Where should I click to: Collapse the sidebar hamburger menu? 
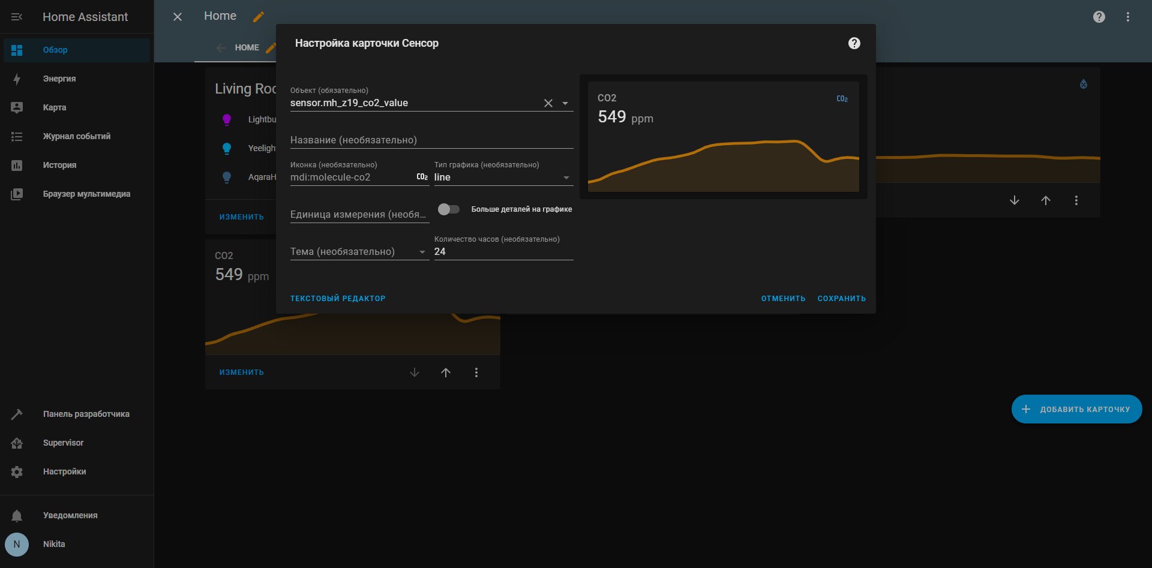[17, 17]
